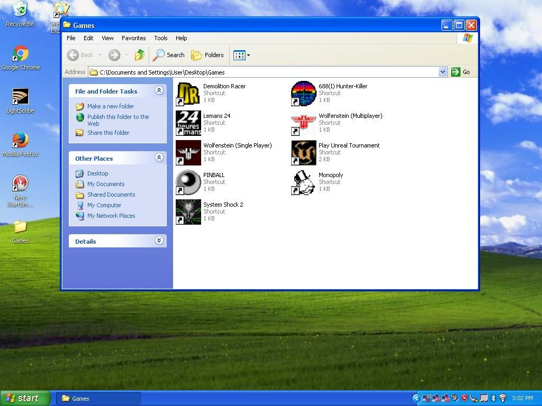Open the Help menu
Viewport: 542px width, 406px height.
click(x=182, y=38)
